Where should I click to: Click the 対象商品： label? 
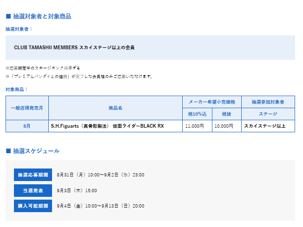coord(16,90)
